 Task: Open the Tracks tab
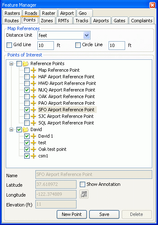[x=82, y=21]
